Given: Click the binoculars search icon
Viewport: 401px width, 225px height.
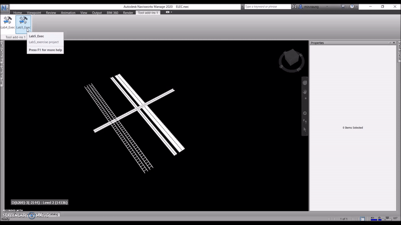Looking at the screenshot, I should point(294,6).
